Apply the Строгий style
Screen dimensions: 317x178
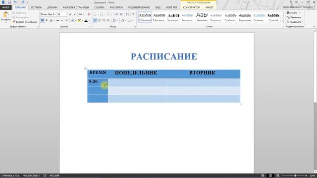[273, 17]
